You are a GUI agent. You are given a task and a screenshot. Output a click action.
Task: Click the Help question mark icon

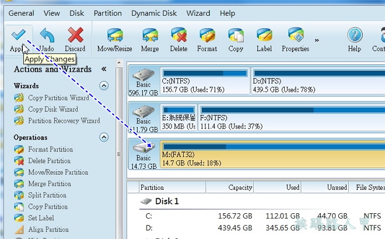(x=355, y=34)
